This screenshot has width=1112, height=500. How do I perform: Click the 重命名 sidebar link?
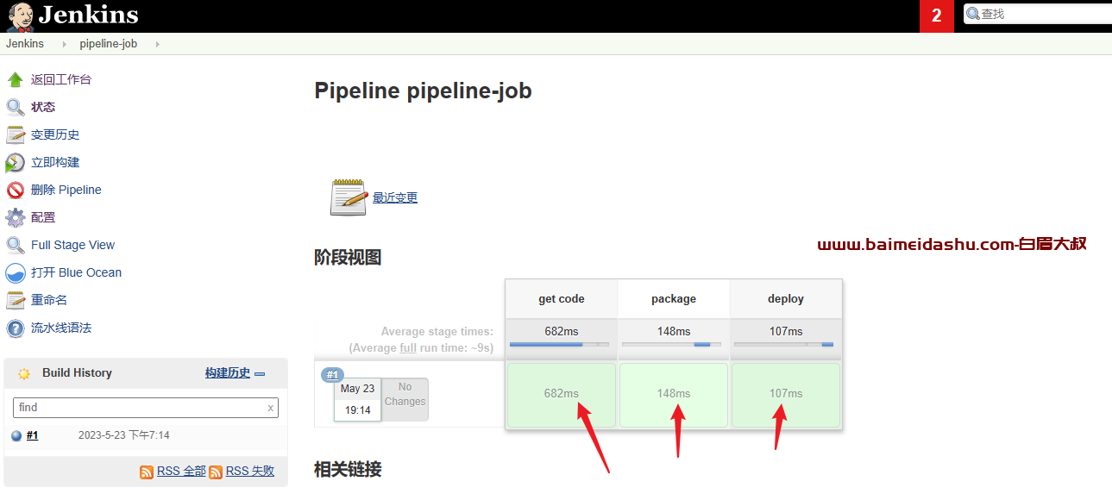[49, 300]
